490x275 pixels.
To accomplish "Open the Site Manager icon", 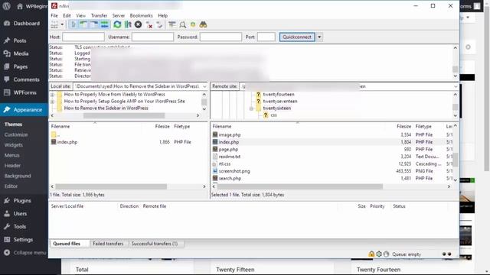I will (x=54, y=24).
